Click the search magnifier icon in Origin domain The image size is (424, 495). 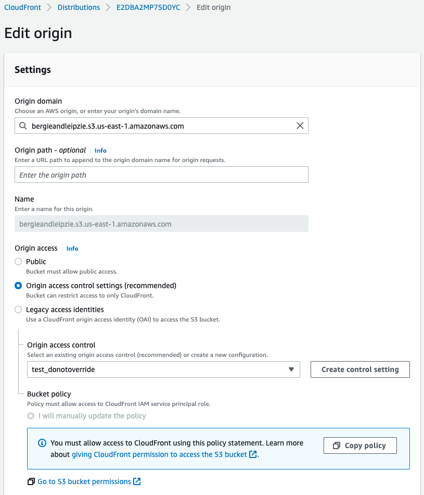[23, 126]
